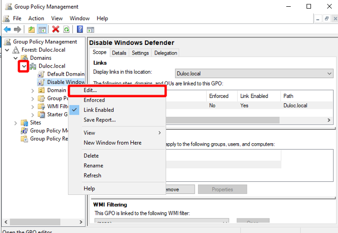Click the Back arrow toolbar icon

point(7,29)
